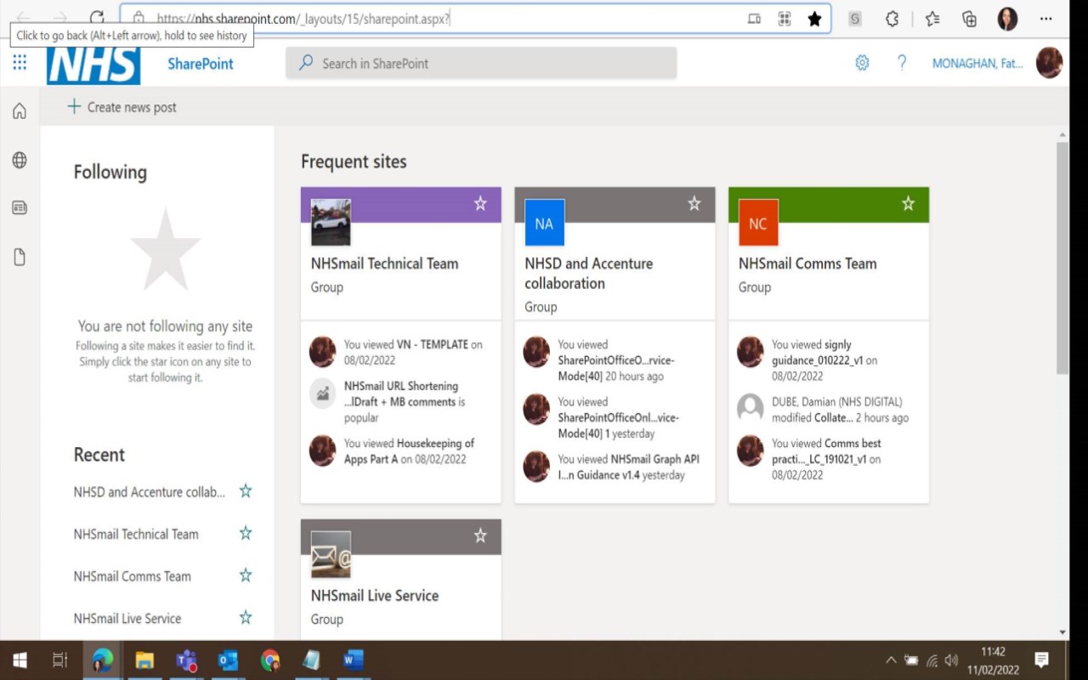This screenshot has height=680, width=1088.
Task: Open NHSmail Technical Team in Recent list
Action: (136, 534)
